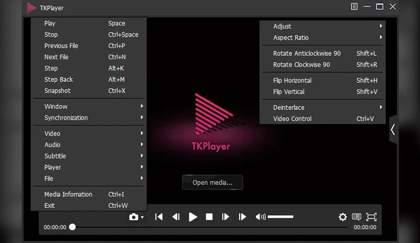Expand the Audio submenu
The height and width of the screenshot is (243, 420).
coord(88,145)
